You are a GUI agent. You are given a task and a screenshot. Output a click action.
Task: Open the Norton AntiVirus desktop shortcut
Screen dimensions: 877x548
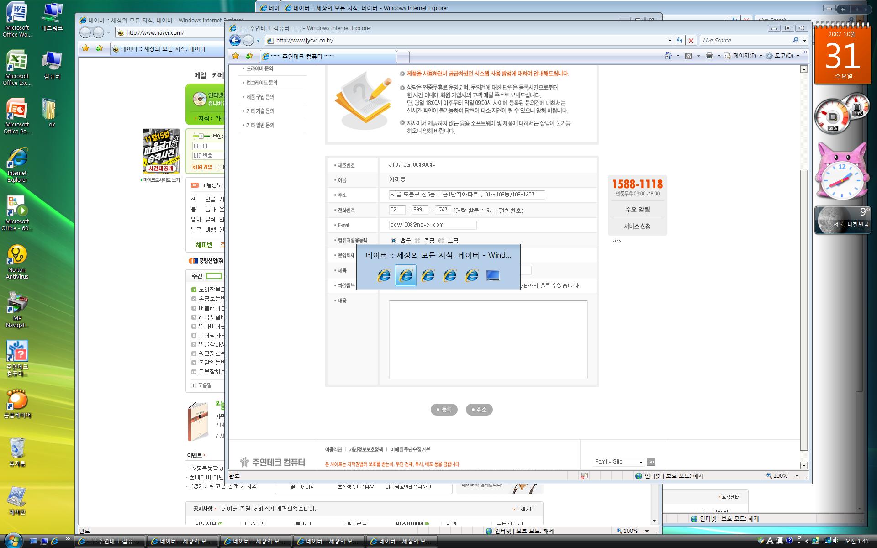(x=17, y=262)
